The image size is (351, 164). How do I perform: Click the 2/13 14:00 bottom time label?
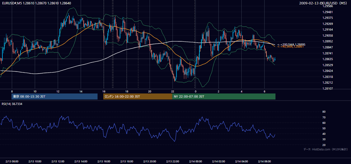pyautogui.click(x=81, y=162)
